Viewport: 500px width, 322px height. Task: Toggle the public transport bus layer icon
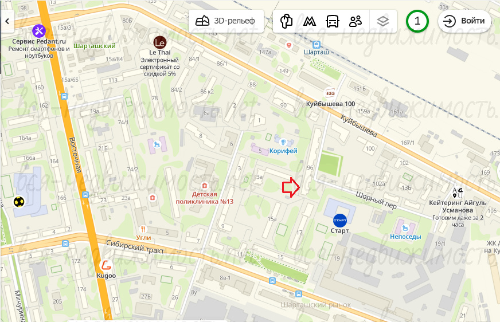point(332,21)
